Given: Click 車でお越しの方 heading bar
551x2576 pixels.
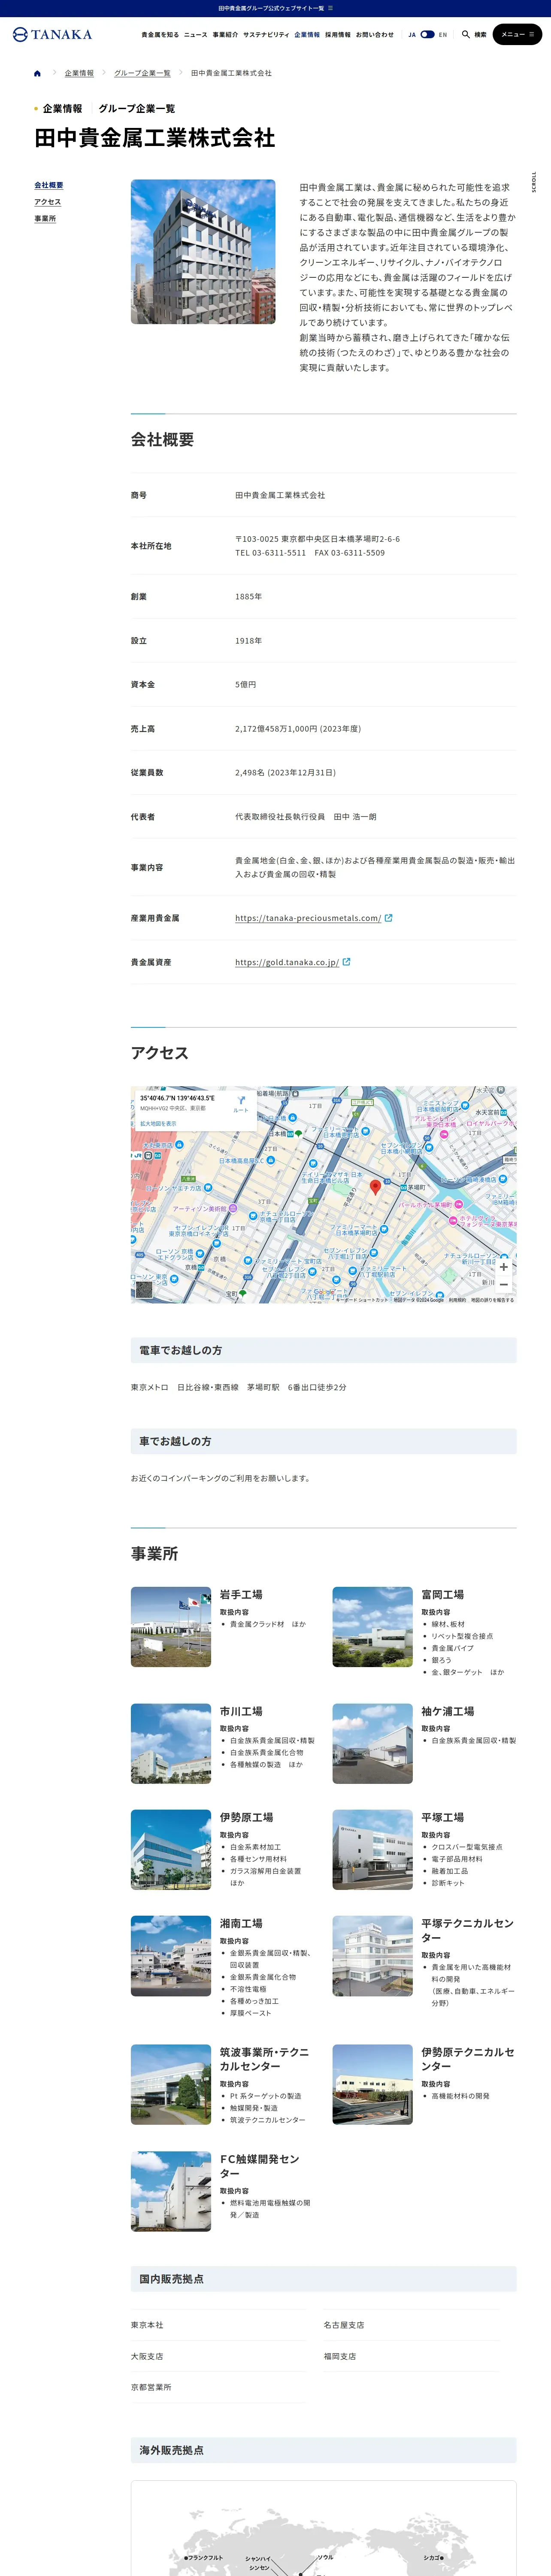Looking at the screenshot, I should tap(324, 1441).
